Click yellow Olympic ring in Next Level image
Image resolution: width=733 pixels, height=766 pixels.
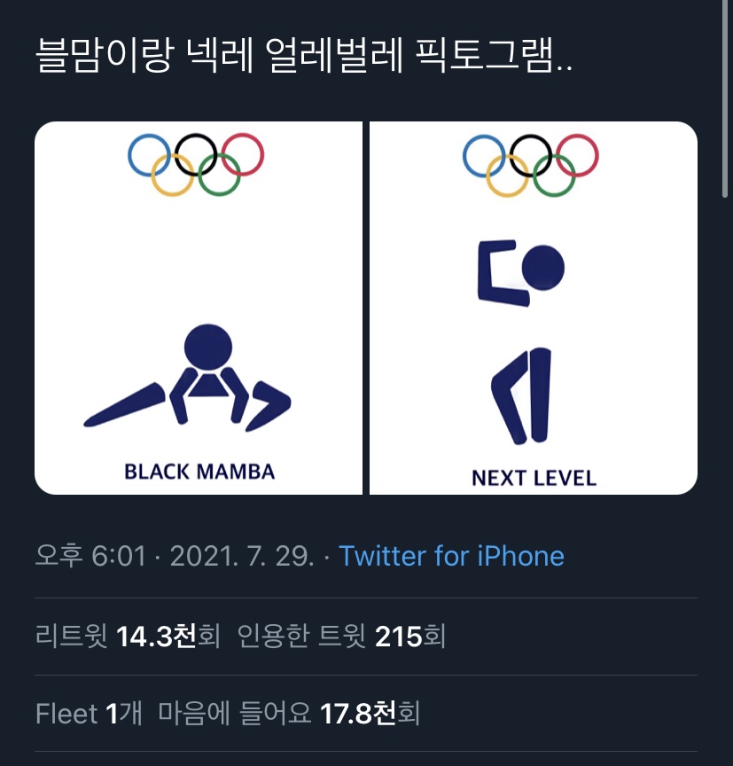507,175
